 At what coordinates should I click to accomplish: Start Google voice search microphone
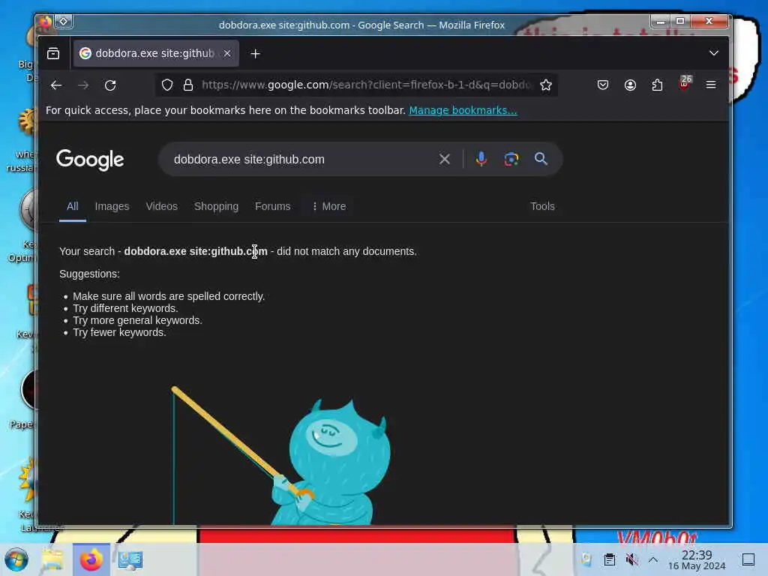click(481, 159)
